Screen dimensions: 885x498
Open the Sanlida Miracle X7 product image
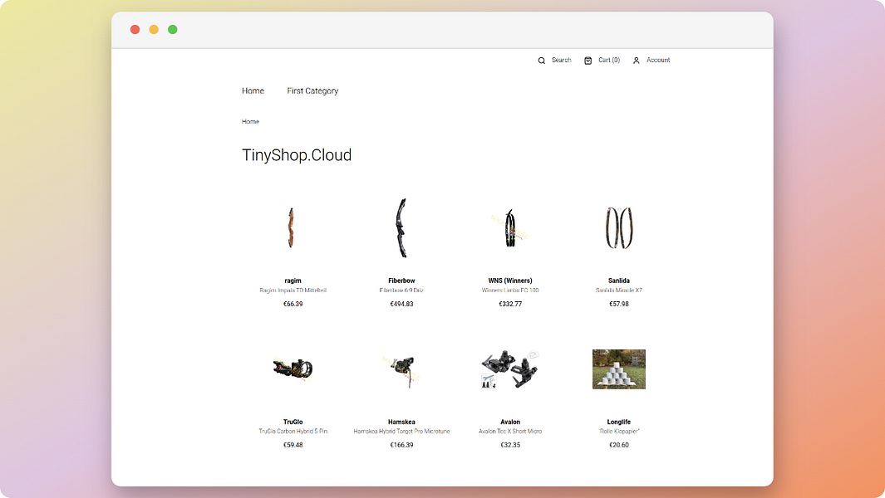coord(619,228)
